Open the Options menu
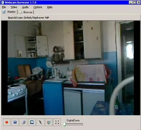 tap(38, 7)
